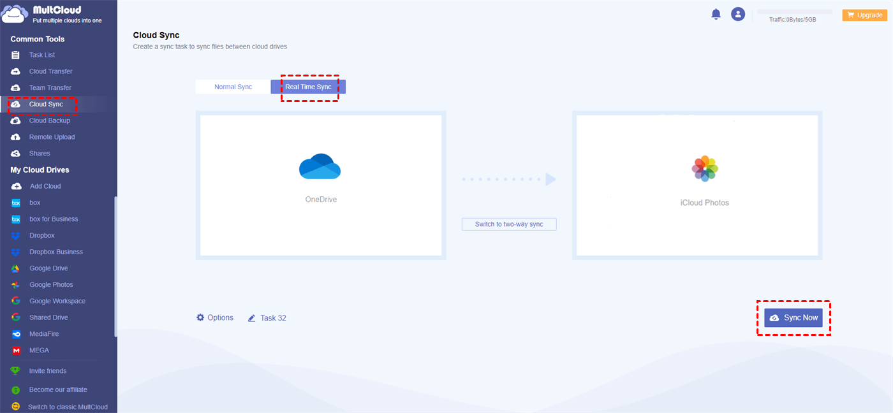Image resolution: width=893 pixels, height=413 pixels.
Task: Switch to classic MultCloud link
Action: 68,407
